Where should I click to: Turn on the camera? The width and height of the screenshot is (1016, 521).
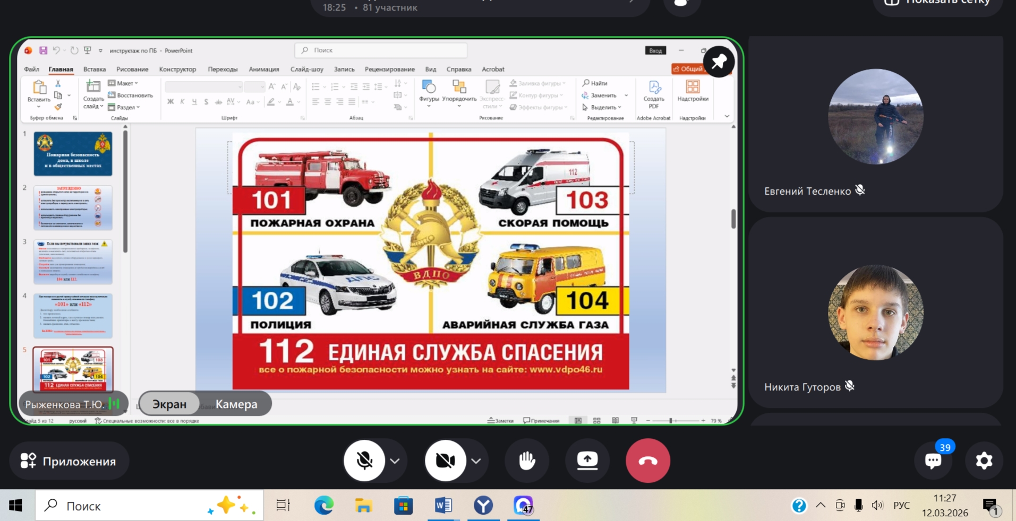445,461
